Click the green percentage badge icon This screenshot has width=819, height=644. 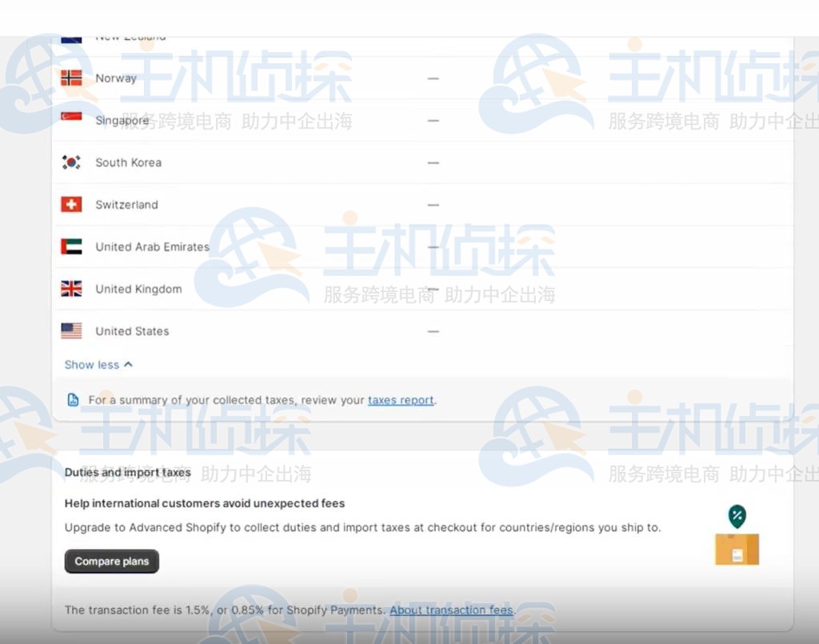click(736, 515)
